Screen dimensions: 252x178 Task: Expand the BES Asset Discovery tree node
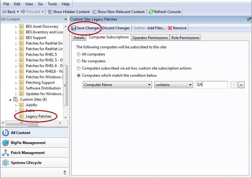click(16, 27)
